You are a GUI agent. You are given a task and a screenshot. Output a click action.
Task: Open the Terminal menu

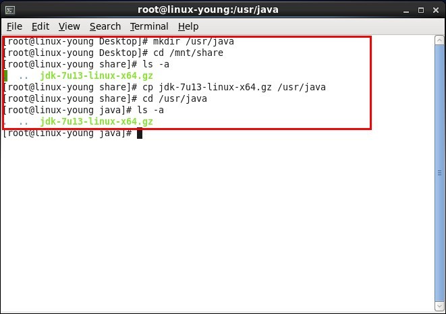pos(149,26)
